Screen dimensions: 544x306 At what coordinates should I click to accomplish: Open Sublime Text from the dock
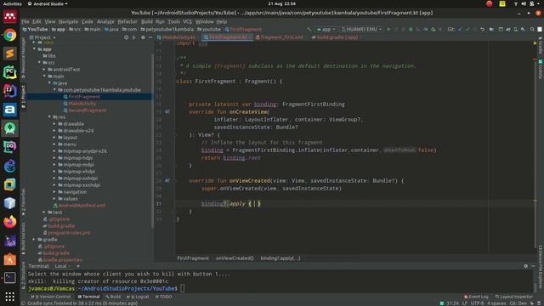point(9,54)
